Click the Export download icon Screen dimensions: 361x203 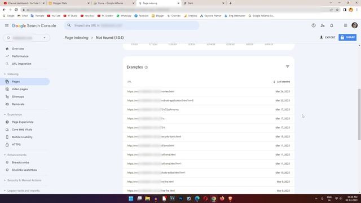(x=322, y=37)
